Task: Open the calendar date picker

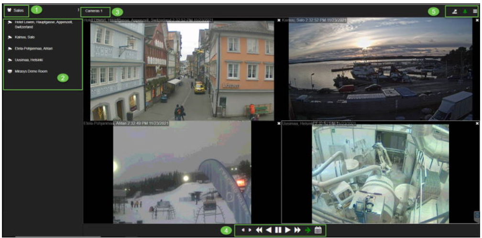Action: [318, 230]
